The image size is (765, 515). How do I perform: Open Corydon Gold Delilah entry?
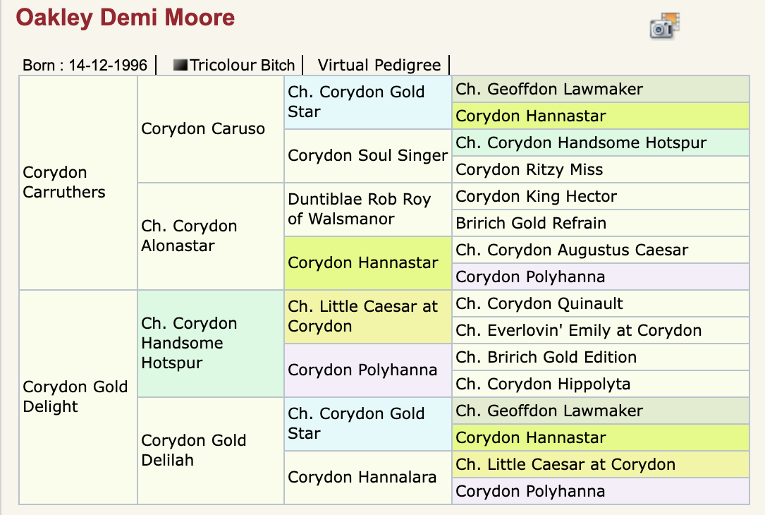click(x=194, y=450)
